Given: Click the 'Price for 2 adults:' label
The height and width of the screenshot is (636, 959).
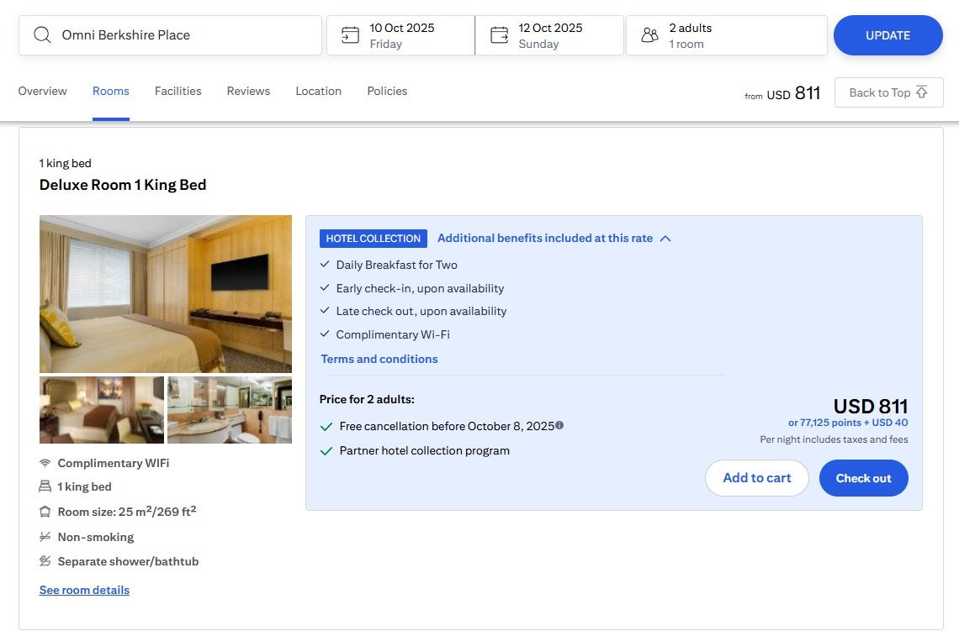Looking at the screenshot, I should point(367,399).
